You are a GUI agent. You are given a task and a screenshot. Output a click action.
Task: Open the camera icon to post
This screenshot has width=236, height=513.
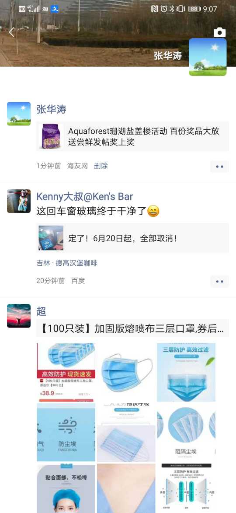pos(219,32)
